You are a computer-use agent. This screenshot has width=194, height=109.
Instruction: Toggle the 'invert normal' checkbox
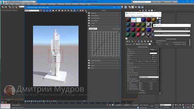158,71
